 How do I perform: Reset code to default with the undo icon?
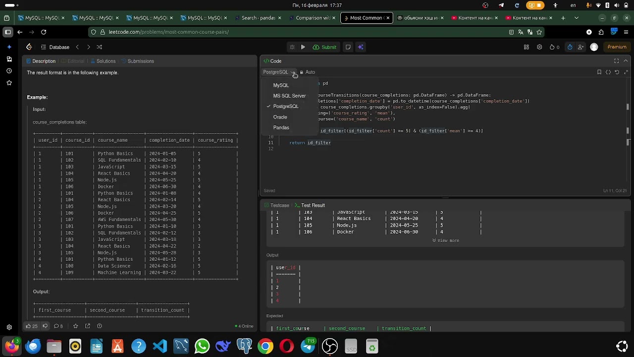[x=617, y=72]
